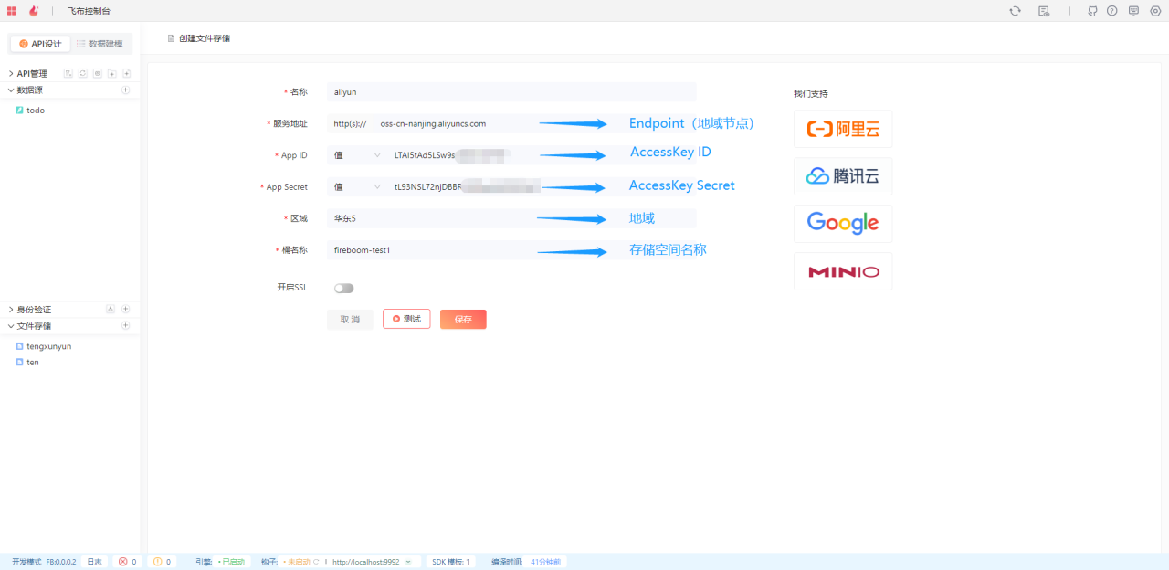Open the App ID value type dropdown
Image resolution: width=1169 pixels, height=570 pixels.
[x=357, y=155]
